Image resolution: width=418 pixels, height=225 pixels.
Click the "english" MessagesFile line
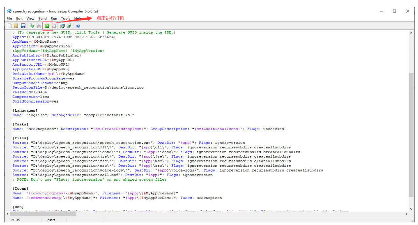pos(73,115)
